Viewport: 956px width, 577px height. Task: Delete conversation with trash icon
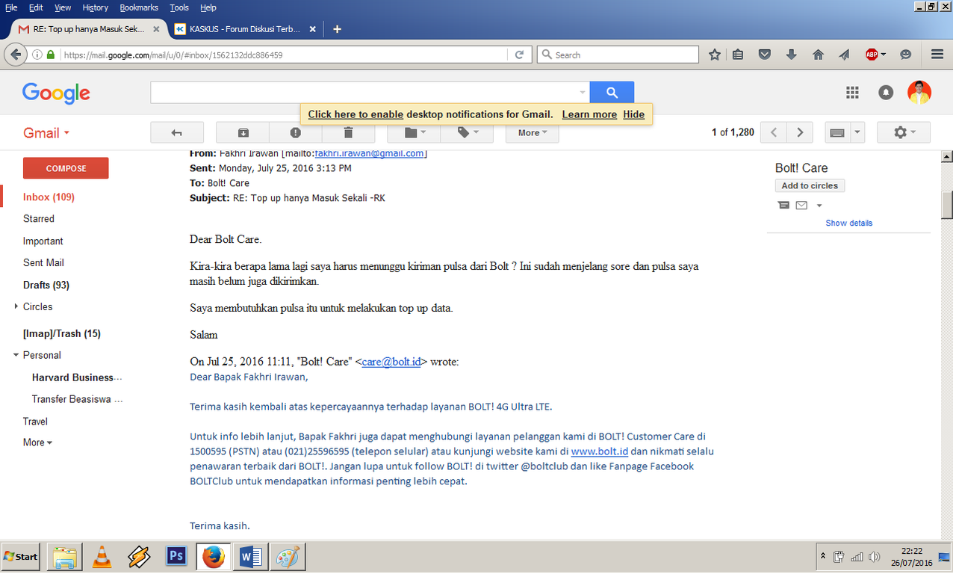tap(348, 132)
